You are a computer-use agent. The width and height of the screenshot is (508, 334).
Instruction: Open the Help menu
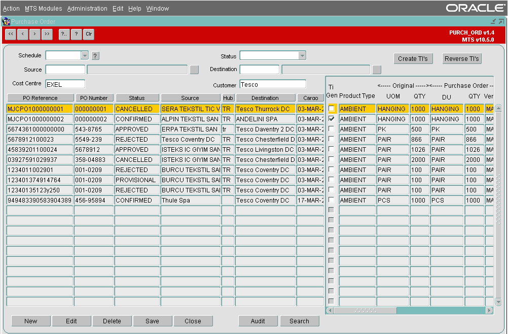pyautogui.click(x=135, y=9)
